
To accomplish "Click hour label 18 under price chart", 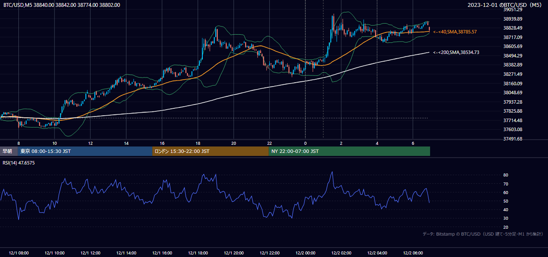I will [x=198, y=143].
